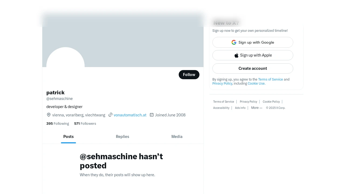
Task: View the 395 Following list
Action: [x=58, y=123]
